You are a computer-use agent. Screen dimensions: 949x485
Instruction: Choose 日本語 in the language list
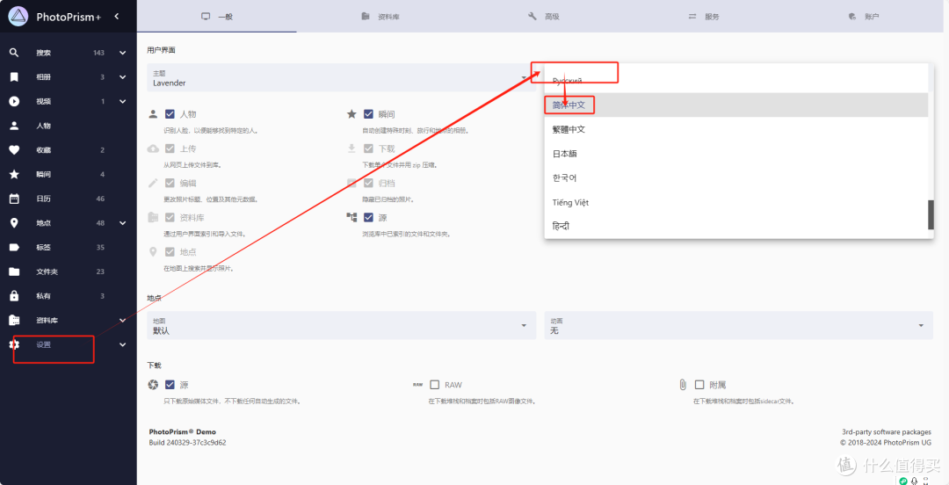(564, 154)
